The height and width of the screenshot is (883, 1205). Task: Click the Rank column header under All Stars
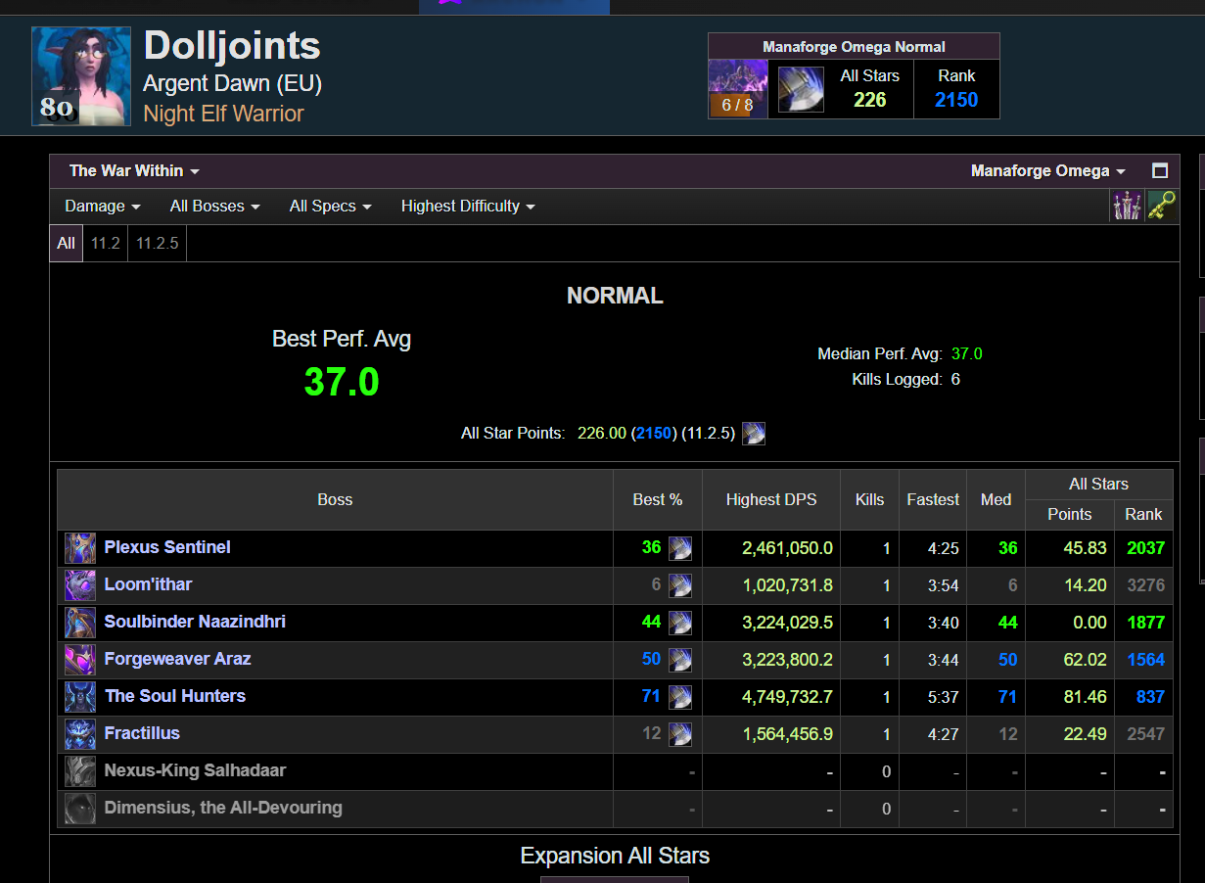coord(1143,514)
